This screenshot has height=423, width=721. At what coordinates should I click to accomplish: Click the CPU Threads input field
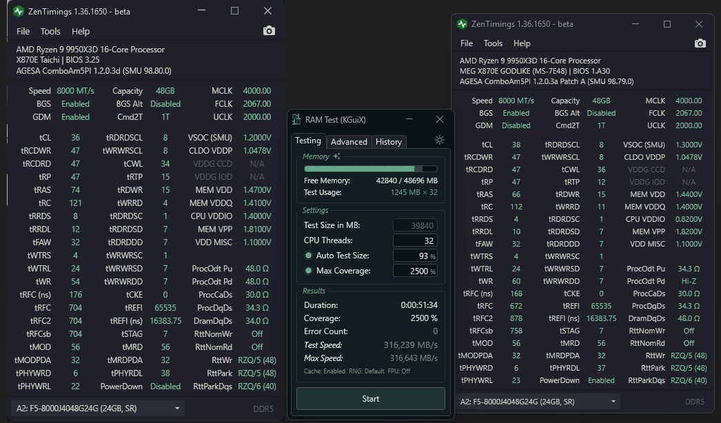pyautogui.click(x=415, y=240)
